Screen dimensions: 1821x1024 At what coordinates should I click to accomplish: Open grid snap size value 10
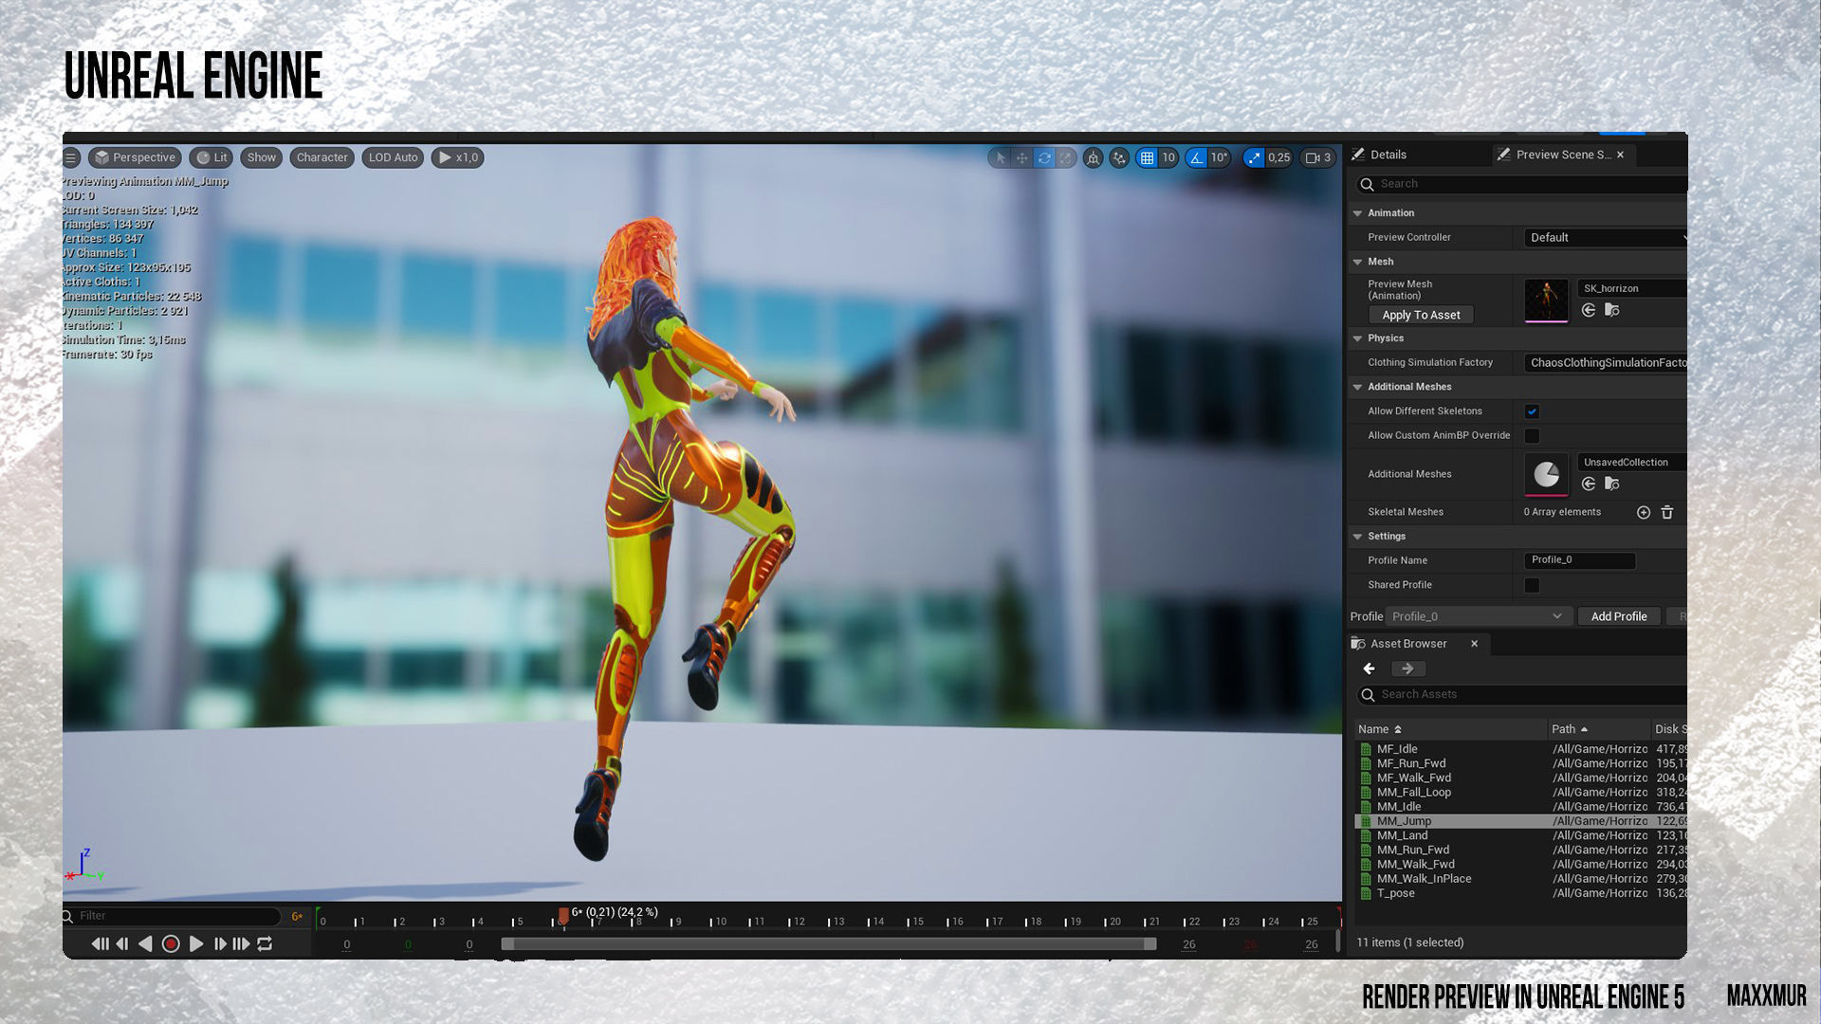(1168, 157)
